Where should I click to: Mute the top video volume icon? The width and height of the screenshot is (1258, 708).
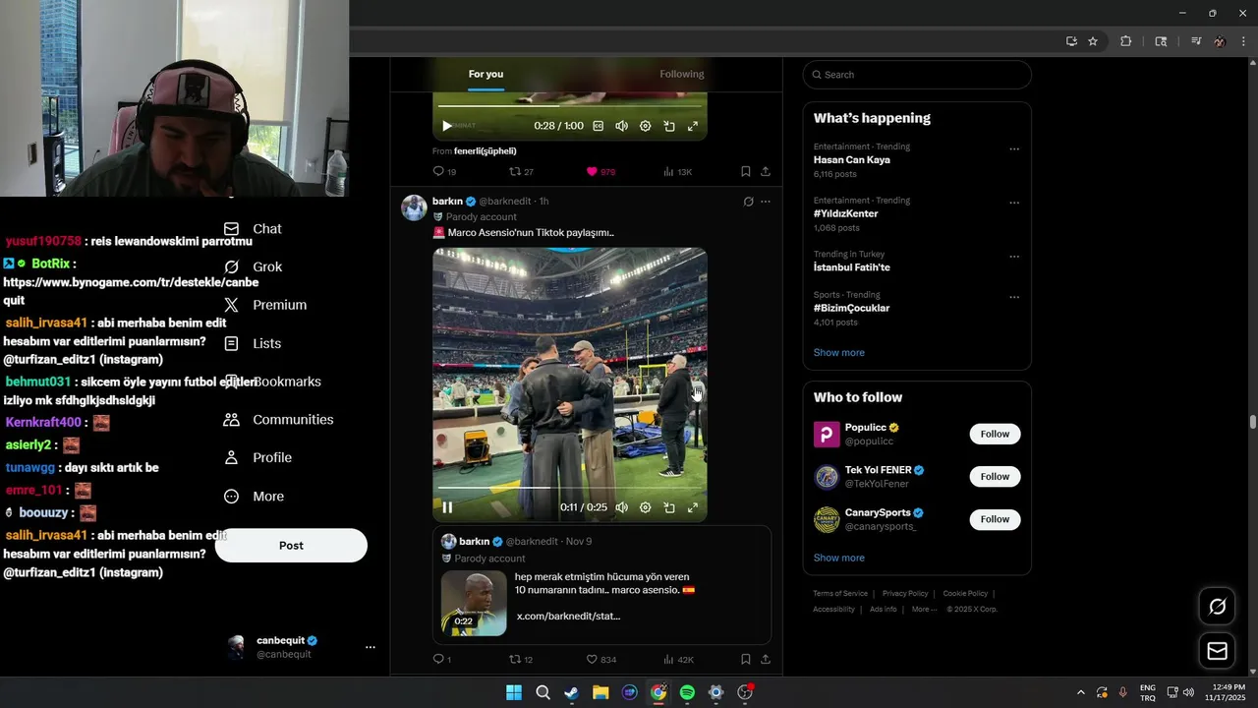621,126
